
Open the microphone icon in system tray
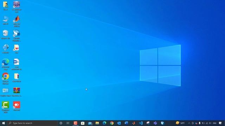200,123
